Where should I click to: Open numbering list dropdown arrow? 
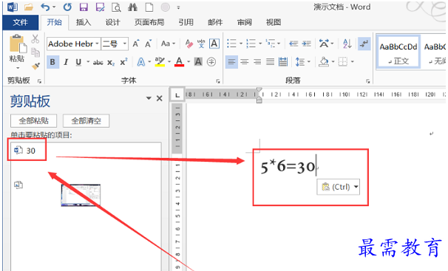[260, 44]
